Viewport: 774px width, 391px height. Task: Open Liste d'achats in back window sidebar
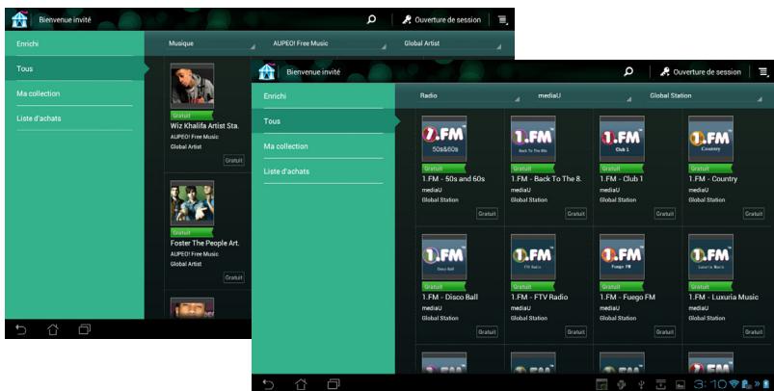click(x=74, y=118)
